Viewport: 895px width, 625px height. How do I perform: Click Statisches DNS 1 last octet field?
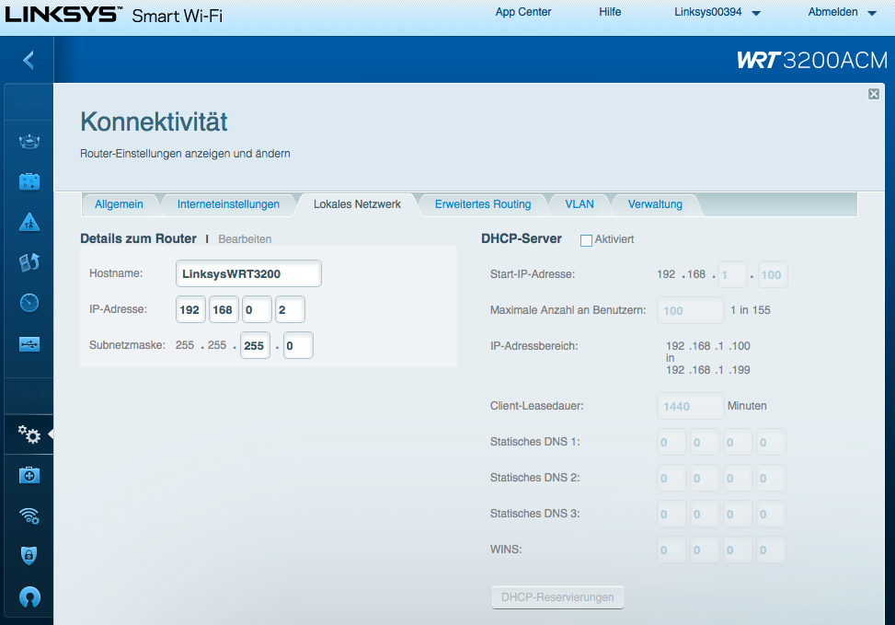771,442
